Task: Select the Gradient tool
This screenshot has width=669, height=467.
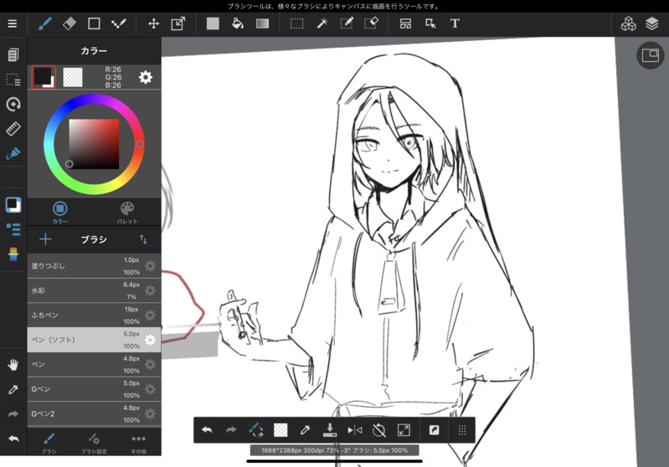Action: pyautogui.click(x=262, y=23)
